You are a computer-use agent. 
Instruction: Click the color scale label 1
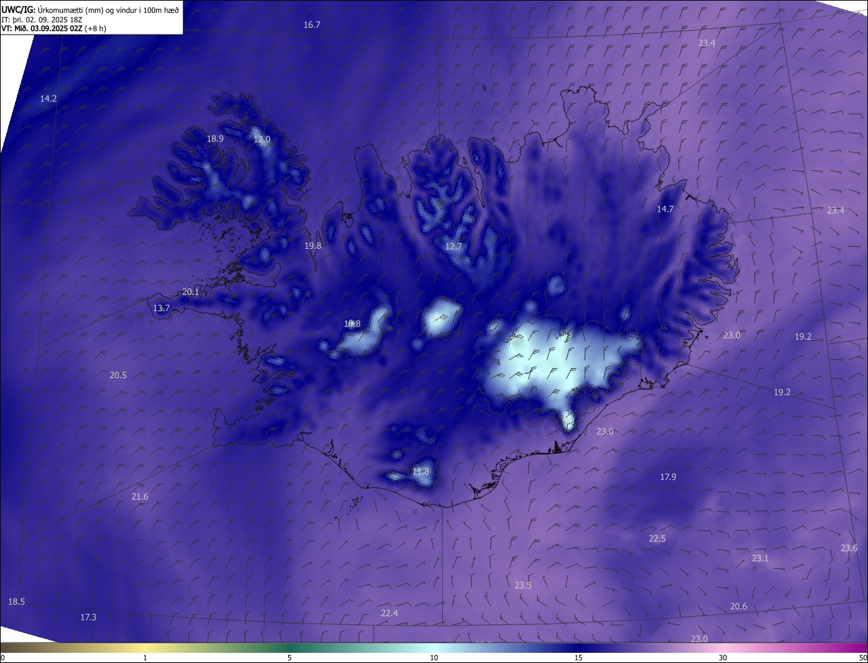click(x=145, y=658)
